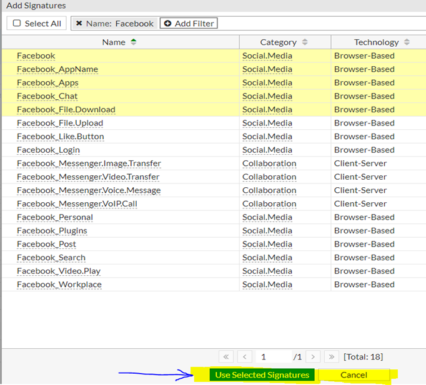Click Browser-Based technology in Facebook_Chat row

pos(364,96)
